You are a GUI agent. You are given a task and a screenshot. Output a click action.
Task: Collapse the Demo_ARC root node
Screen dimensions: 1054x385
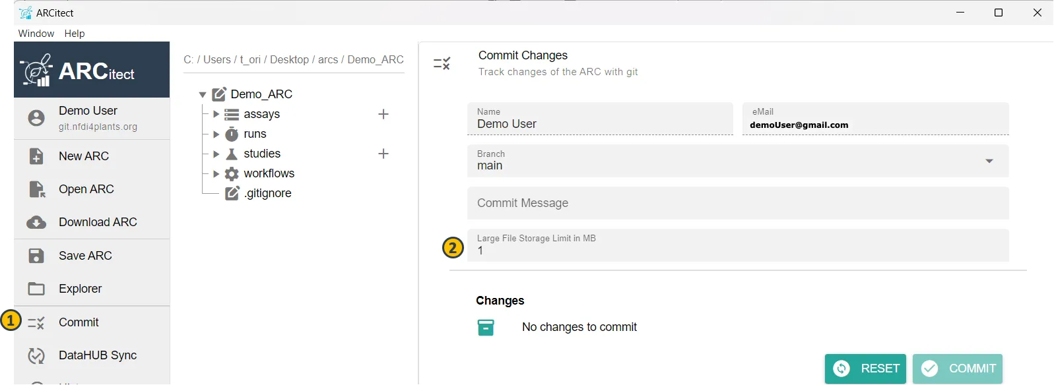pos(203,95)
